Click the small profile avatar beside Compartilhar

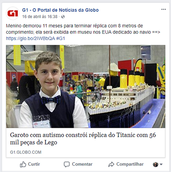(x=156, y=164)
